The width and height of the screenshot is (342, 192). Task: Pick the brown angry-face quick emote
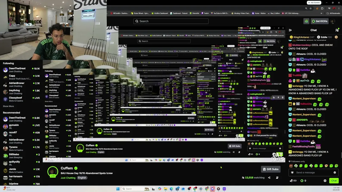(291, 166)
